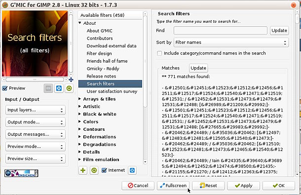Click the blue zoom-in preview button
The width and height of the screenshot is (301, 195).
coord(59,88)
